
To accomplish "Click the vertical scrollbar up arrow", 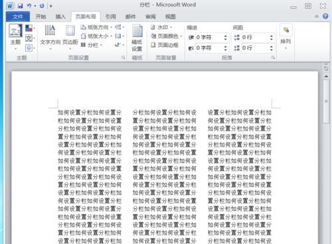I will pyautogui.click(x=326, y=76).
